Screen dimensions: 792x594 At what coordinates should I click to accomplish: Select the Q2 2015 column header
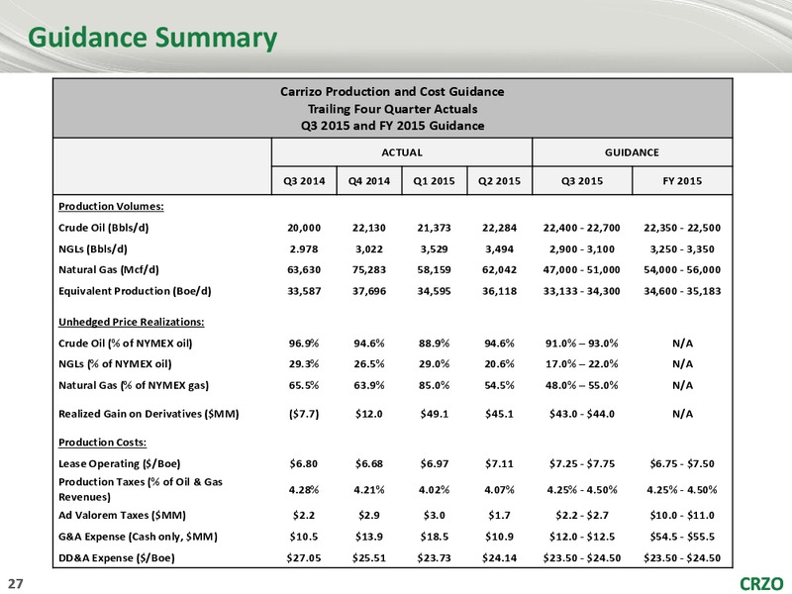(500, 181)
